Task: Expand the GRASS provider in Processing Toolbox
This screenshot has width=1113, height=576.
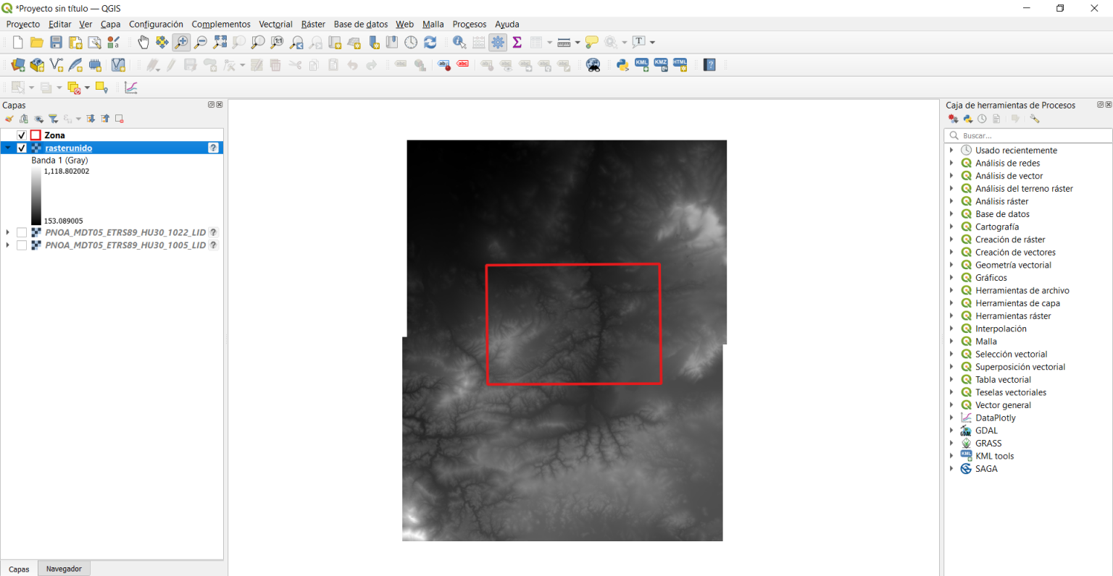Action: 951,443
